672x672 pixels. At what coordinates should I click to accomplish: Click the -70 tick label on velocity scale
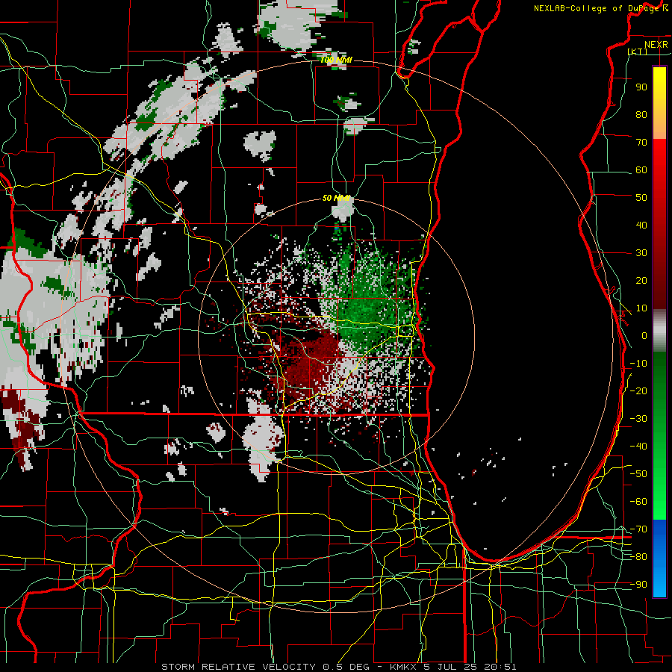click(638, 529)
